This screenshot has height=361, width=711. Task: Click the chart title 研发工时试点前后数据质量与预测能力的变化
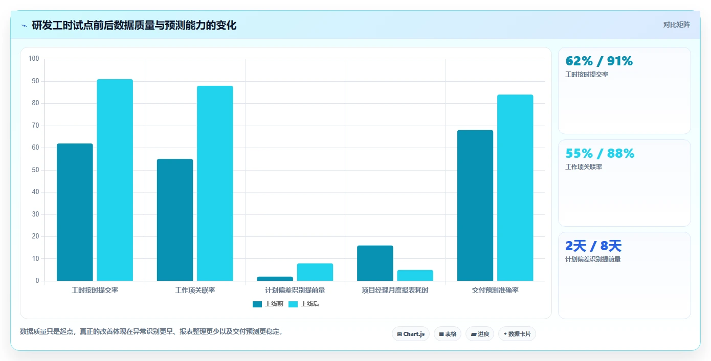[134, 25]
